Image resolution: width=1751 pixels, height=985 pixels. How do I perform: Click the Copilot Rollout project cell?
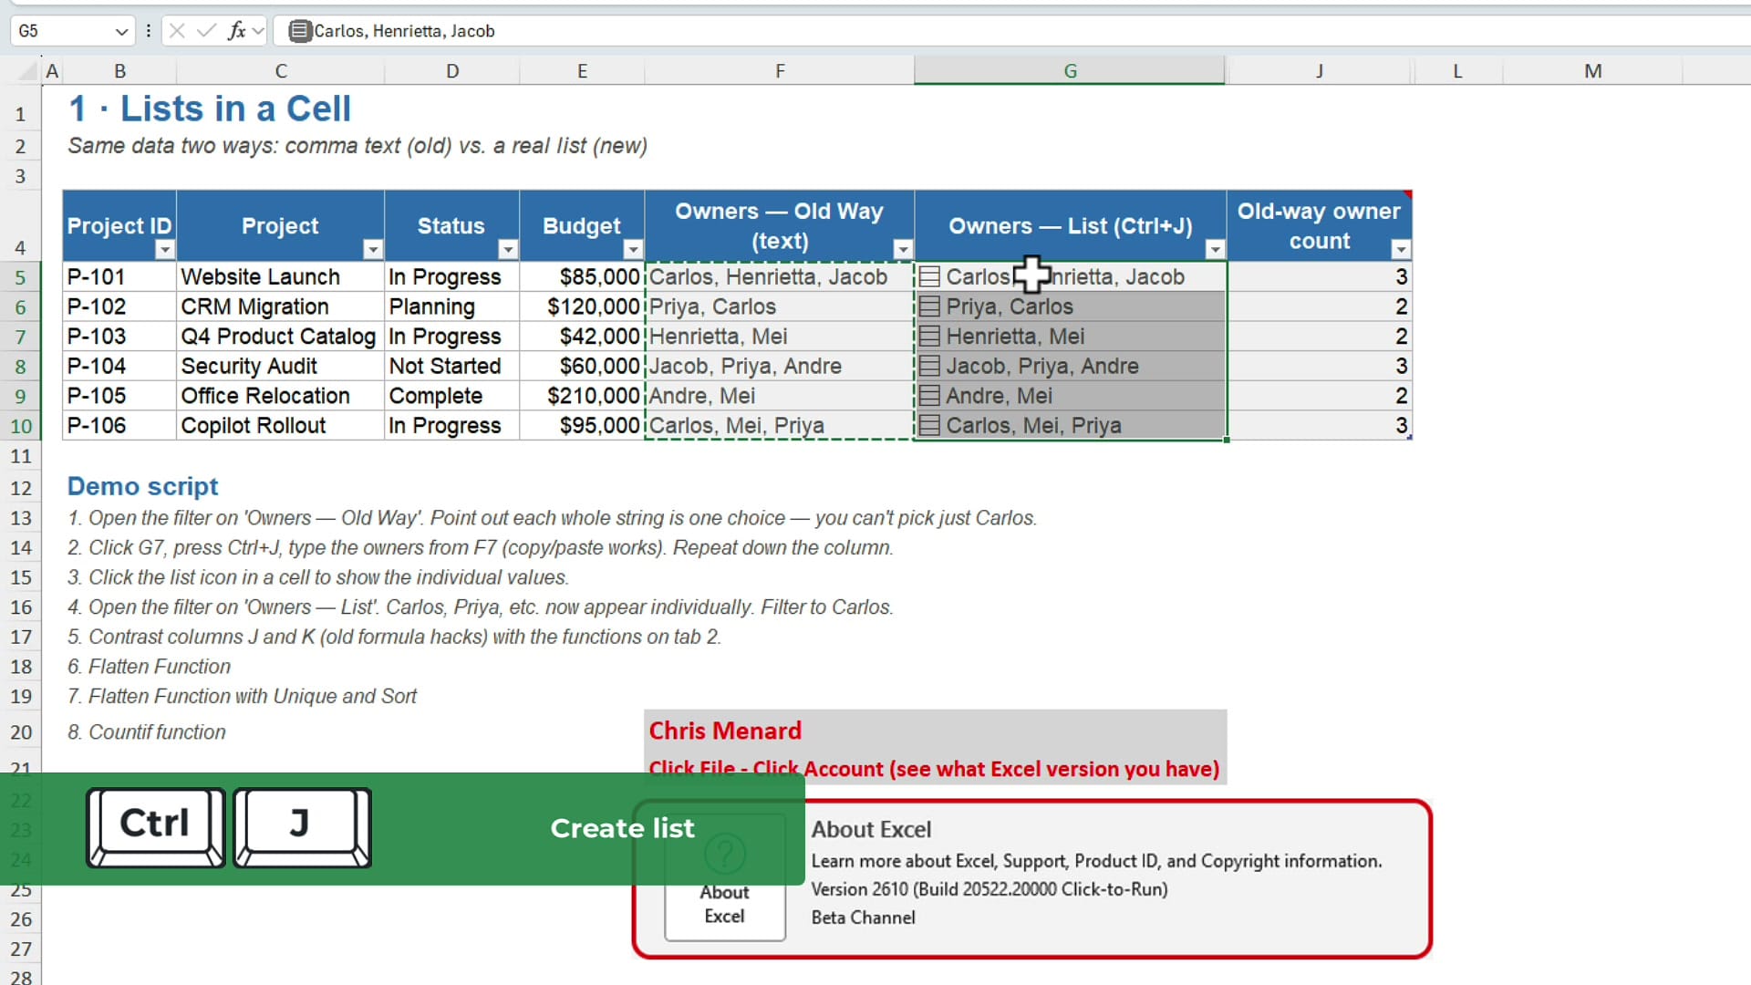coord(280,425)
